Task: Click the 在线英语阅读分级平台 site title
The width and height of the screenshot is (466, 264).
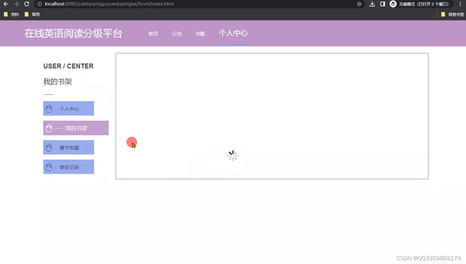Action: pos(73,33)
